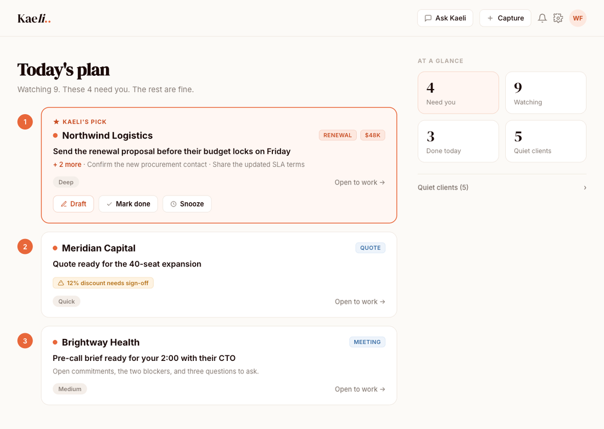This screenshot has width=604, height=429.
Task: Start a Draft for Northwind Logistics
Action: [x=73, y=204]
